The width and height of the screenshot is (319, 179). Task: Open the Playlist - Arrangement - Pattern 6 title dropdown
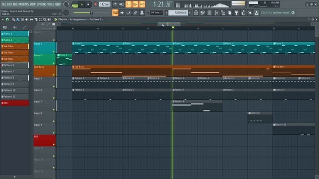tap(81, 19)
